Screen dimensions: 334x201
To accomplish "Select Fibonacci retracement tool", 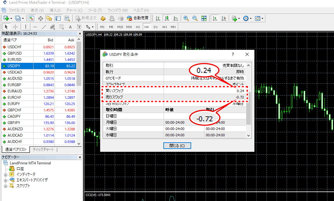I will coord(61,27).
